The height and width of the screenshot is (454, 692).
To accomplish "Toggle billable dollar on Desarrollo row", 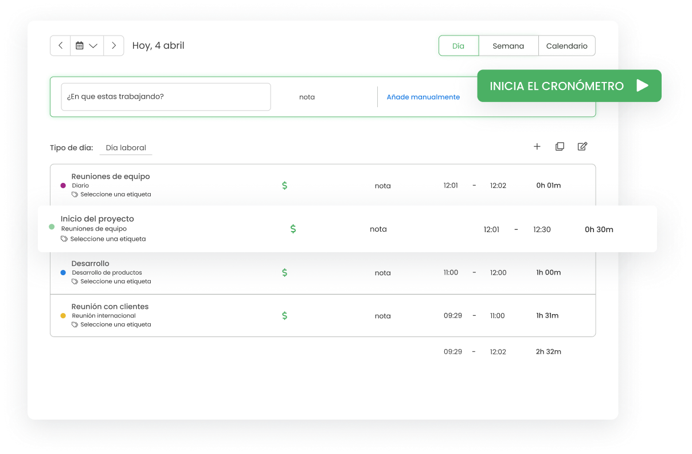I will [284, 273].
